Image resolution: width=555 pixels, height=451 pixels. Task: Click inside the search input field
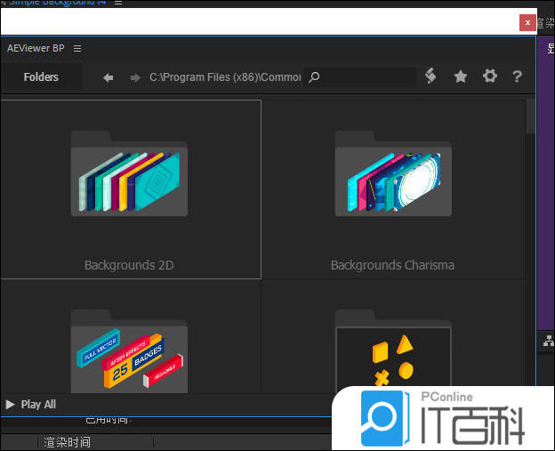pos(366,77)
